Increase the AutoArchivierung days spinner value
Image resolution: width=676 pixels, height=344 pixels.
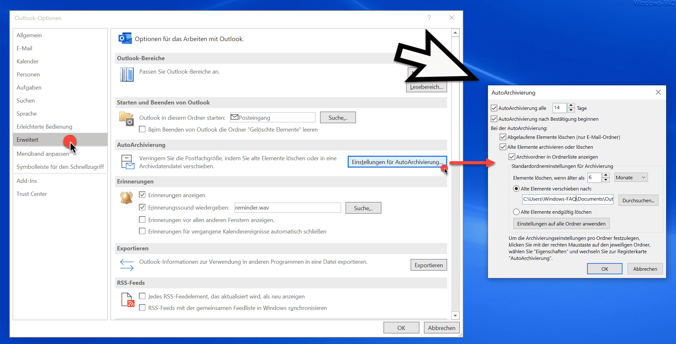tap(571, 105)
